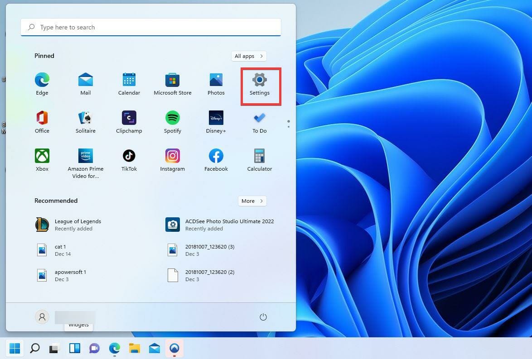Open the Solitaire game
Screen dimensions: 532x359
coord(86,122)
